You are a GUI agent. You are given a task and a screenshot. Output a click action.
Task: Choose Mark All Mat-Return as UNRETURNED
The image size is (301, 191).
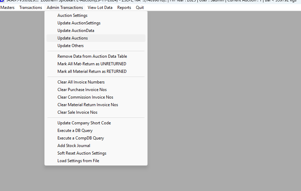[96, 64]
